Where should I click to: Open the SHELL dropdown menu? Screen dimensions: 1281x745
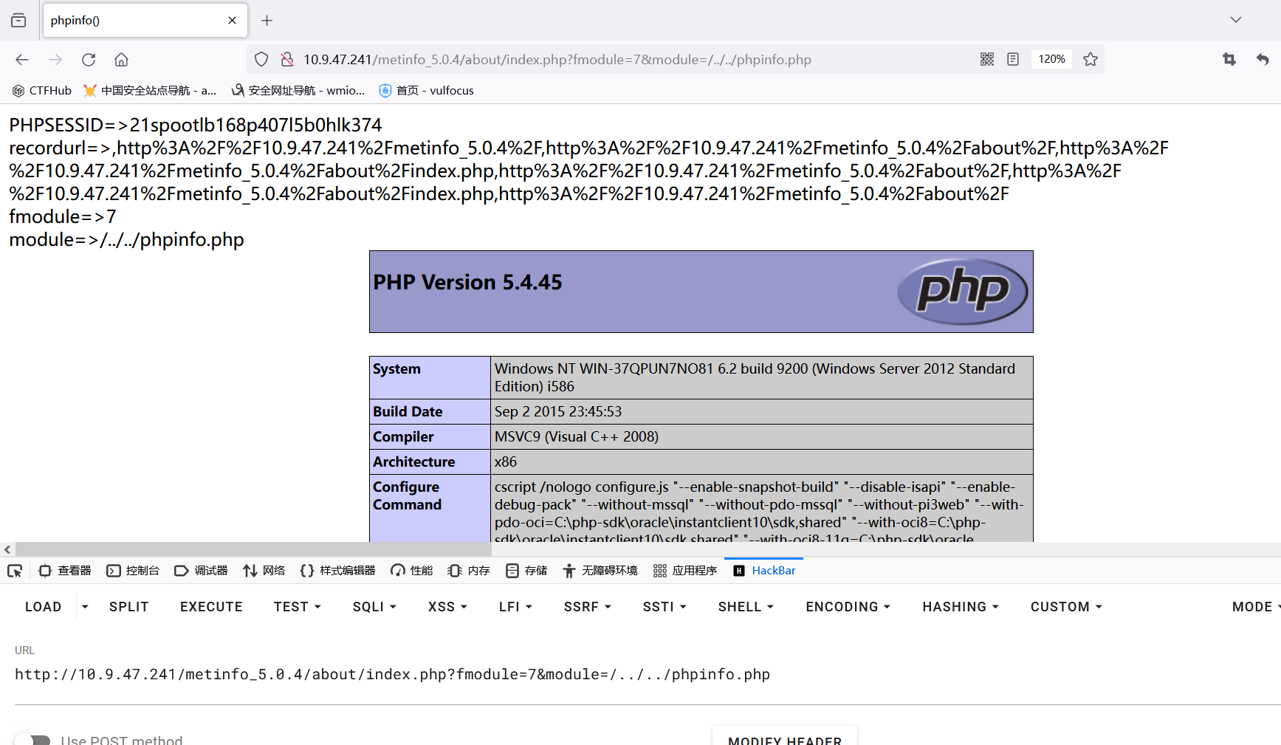[x=746, y=607]
